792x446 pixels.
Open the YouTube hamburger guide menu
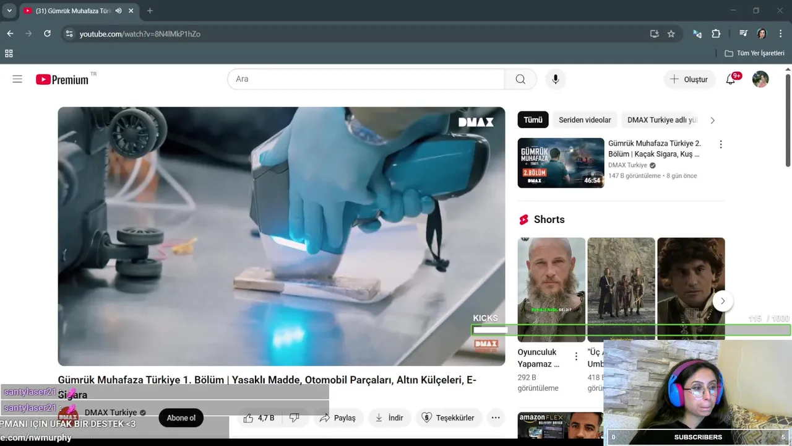pos(17,79)
